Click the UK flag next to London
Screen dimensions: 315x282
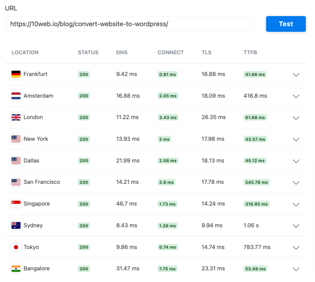coord(16,117)
